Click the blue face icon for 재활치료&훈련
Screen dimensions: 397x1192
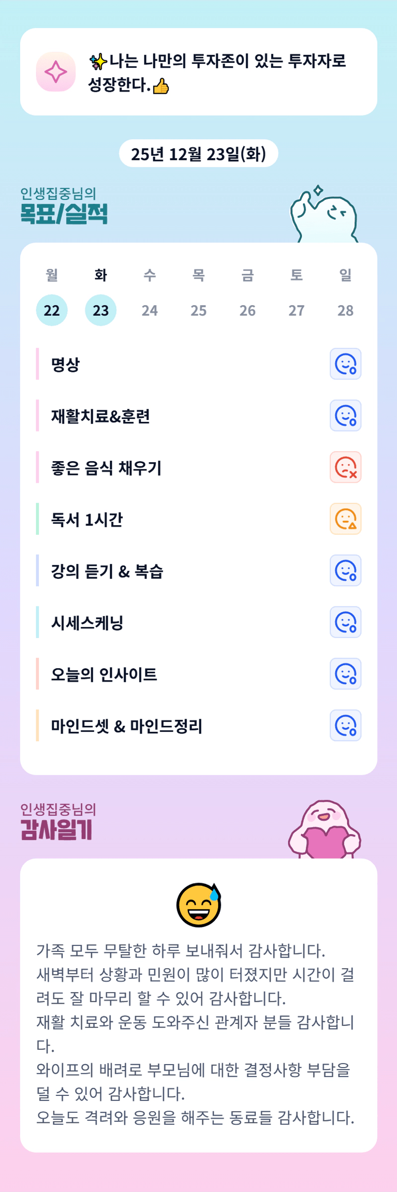pyautogui.click(x=345, y=416)
